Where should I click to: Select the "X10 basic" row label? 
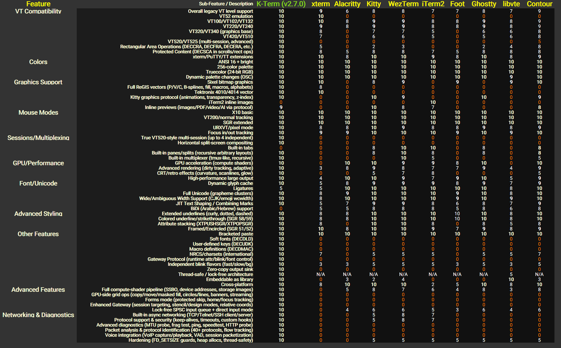[x=242, y=112]
